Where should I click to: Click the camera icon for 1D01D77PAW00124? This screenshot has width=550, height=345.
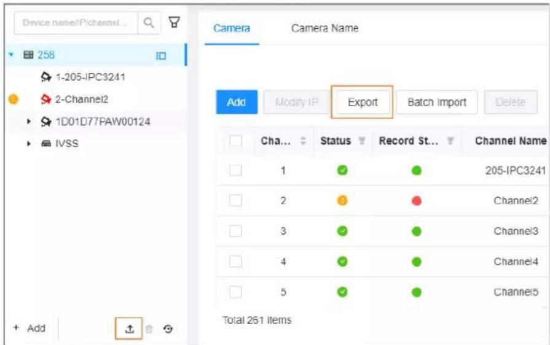[x=45, y=122]
